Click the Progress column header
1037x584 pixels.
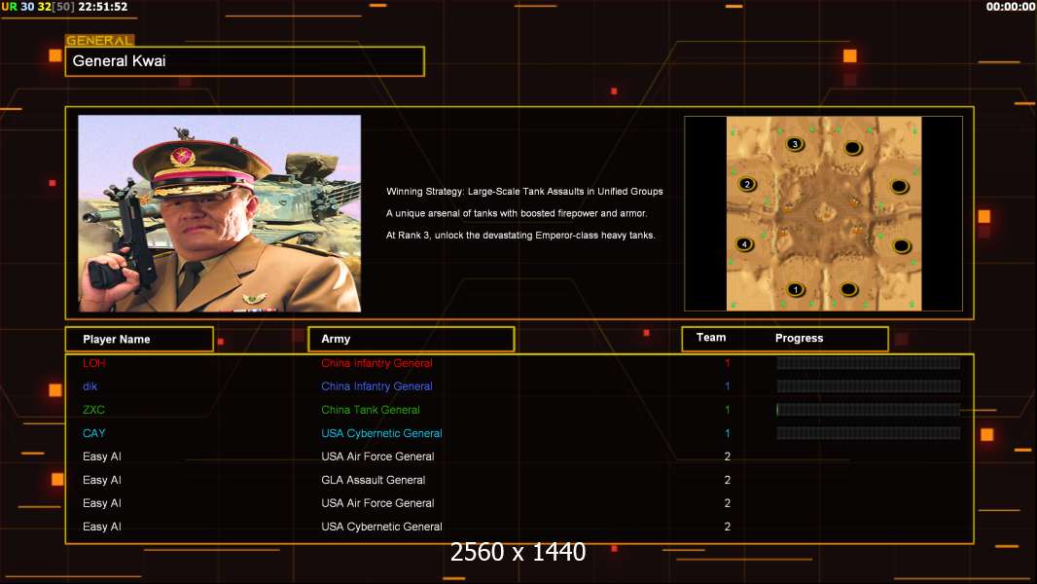tap(799, 338)
